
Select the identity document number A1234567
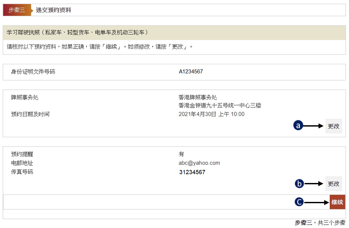[x=191, y=71]
